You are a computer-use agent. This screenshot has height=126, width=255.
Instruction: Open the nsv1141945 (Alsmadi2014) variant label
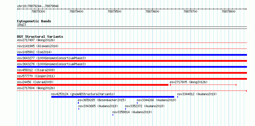38,46
